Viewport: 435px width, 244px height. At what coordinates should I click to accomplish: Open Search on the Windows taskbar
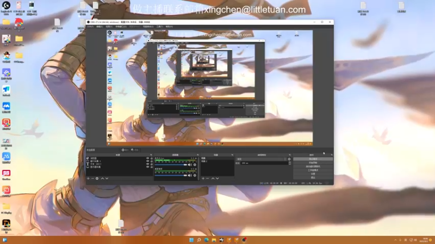pos(199,240)
